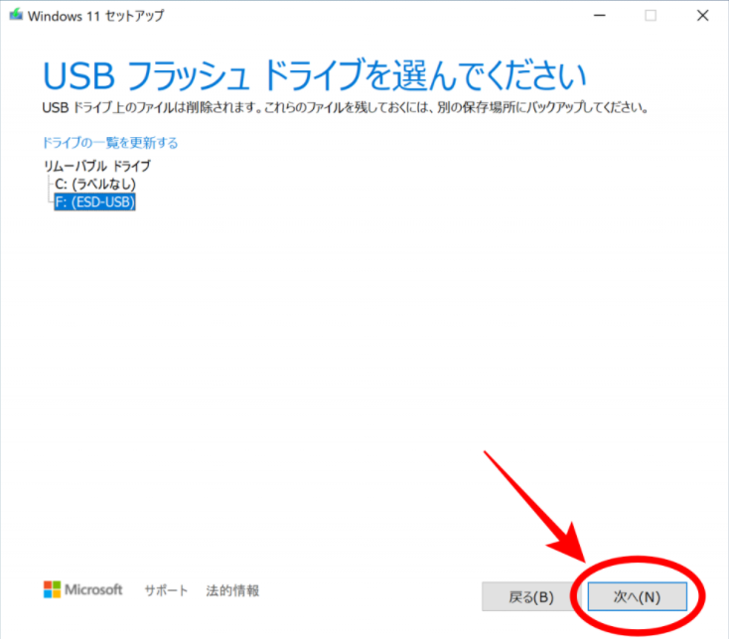This screenshot has height=639, width=729.
Task: Minimize the setup window
Action: pos(600,15)
